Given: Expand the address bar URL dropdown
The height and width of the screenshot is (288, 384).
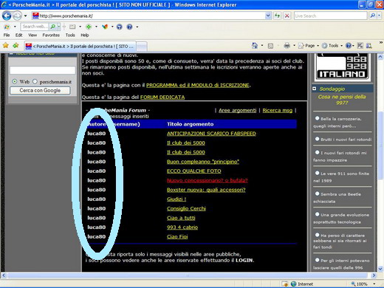Looking at the screenshot, I should pos(268,16).
